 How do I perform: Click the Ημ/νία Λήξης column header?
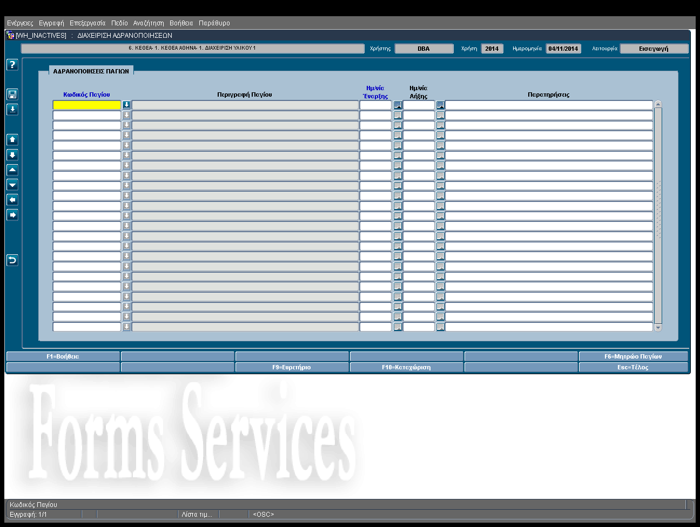click(x=419, y=92)
